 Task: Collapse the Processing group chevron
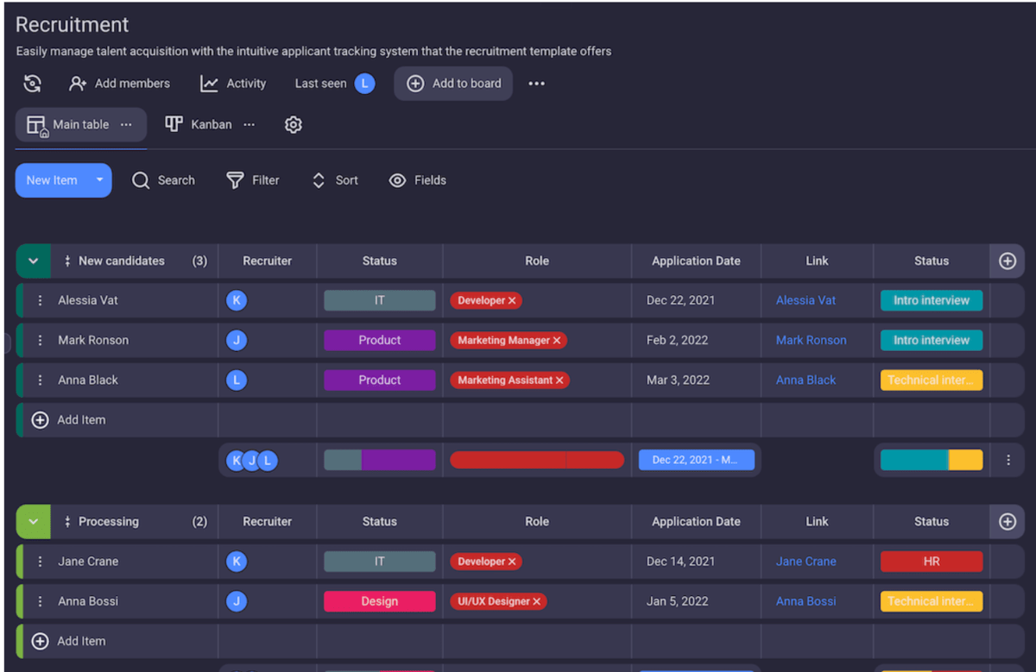click(33, 522)
